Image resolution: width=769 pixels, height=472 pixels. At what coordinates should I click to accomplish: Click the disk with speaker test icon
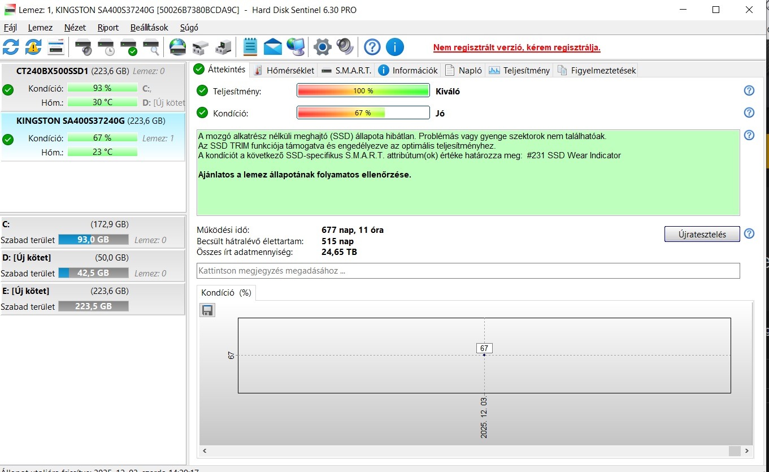(84, 47)
